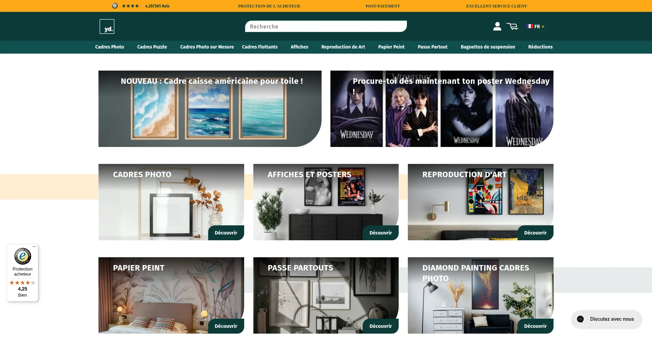Expand the Baguettes de suspension menu chevron
This screenshot has width=652, height=337.
click(519, 47)
